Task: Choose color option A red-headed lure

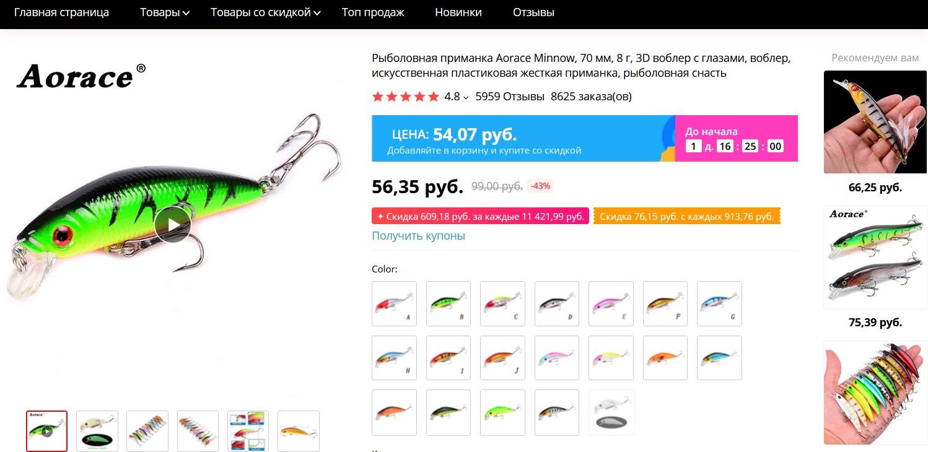Action: (x=394, y=303)
